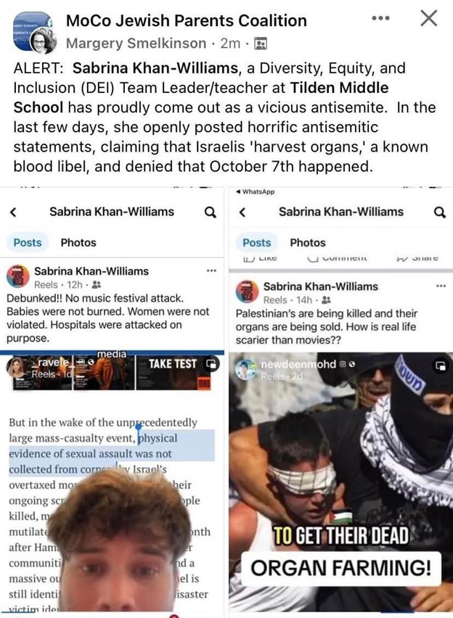Image resolution: width=453 pixels, height=618 pixels.
Task: Switch to Photos tab in the right profile
Action: tap(308, 242)
